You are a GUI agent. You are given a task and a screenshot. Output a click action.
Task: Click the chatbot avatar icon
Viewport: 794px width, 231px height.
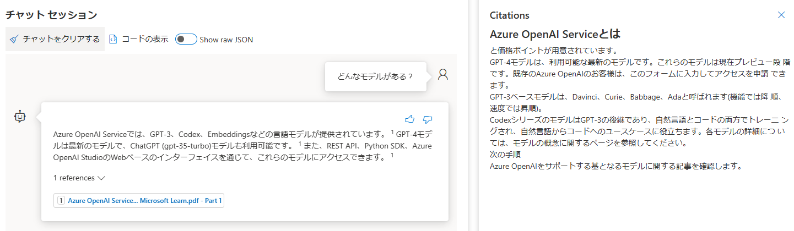(x=20, y=117)
